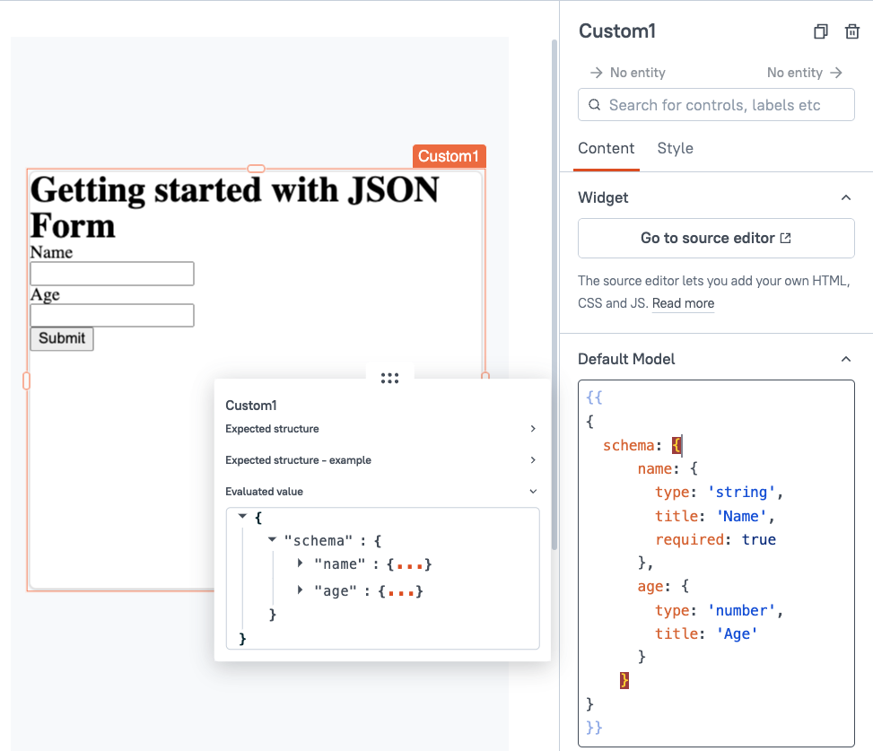Viewport: 873px width, 751px height.
Task: Expand the "name" node in tree
Action: click(x=301, y=563)
